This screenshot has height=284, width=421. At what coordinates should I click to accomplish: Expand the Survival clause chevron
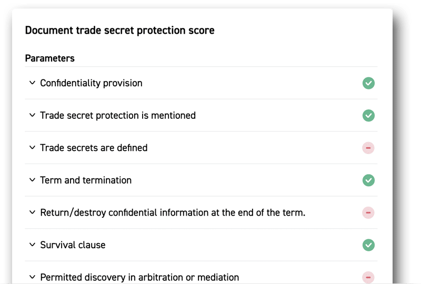point(32,245)
